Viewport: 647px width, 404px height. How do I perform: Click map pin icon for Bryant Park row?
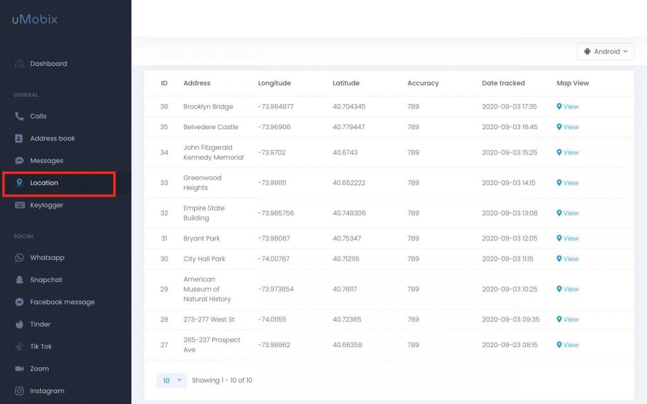coord(559,239)
